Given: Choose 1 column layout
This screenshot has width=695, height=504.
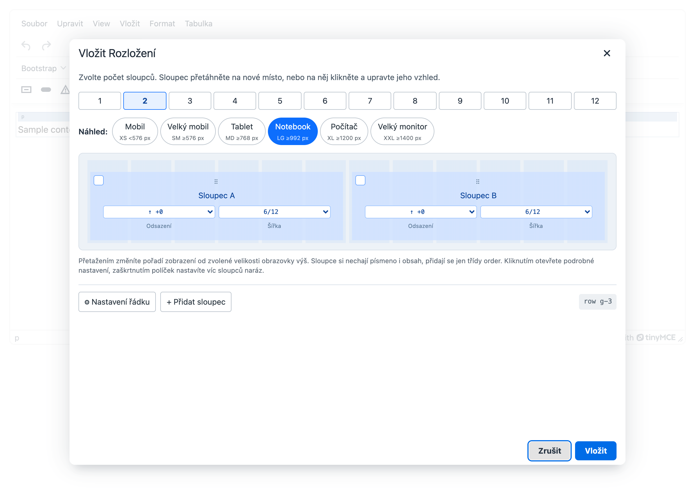Looking at the screenshot, I should pos(99,101).
